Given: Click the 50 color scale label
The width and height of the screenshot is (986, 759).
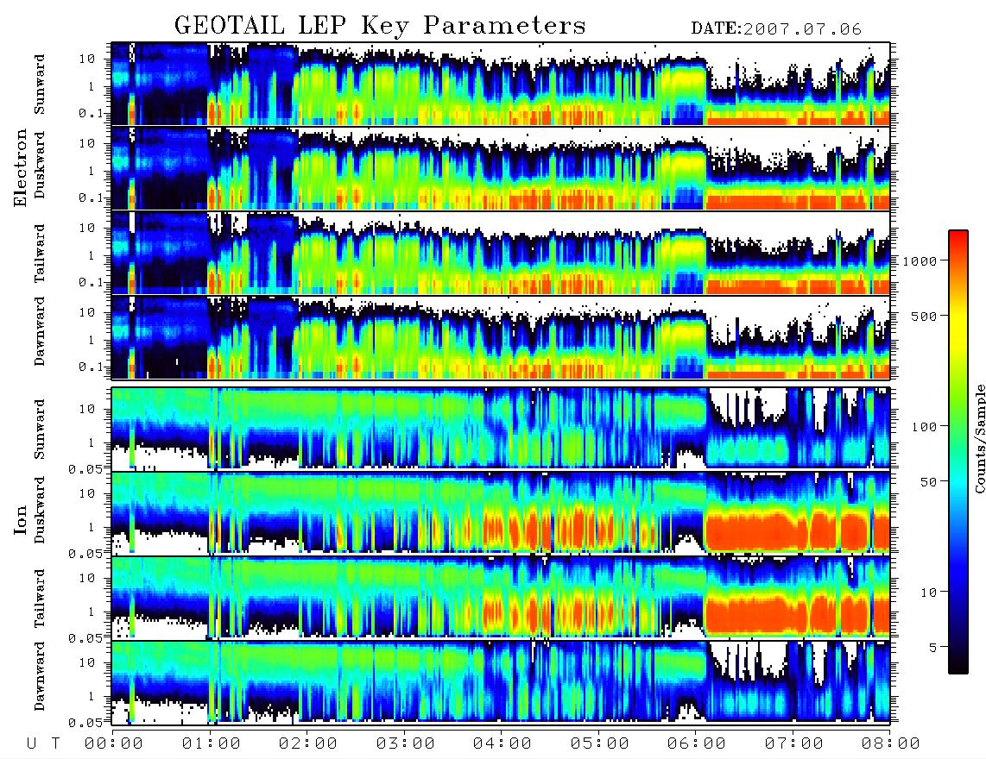Looking at the screenshot, I should [929, 482].
